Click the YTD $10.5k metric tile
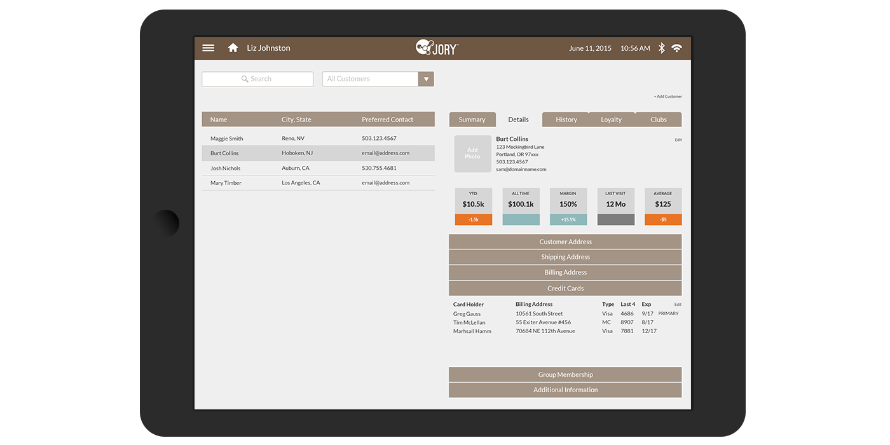This screenshot has width=890, height=445. 473,204
